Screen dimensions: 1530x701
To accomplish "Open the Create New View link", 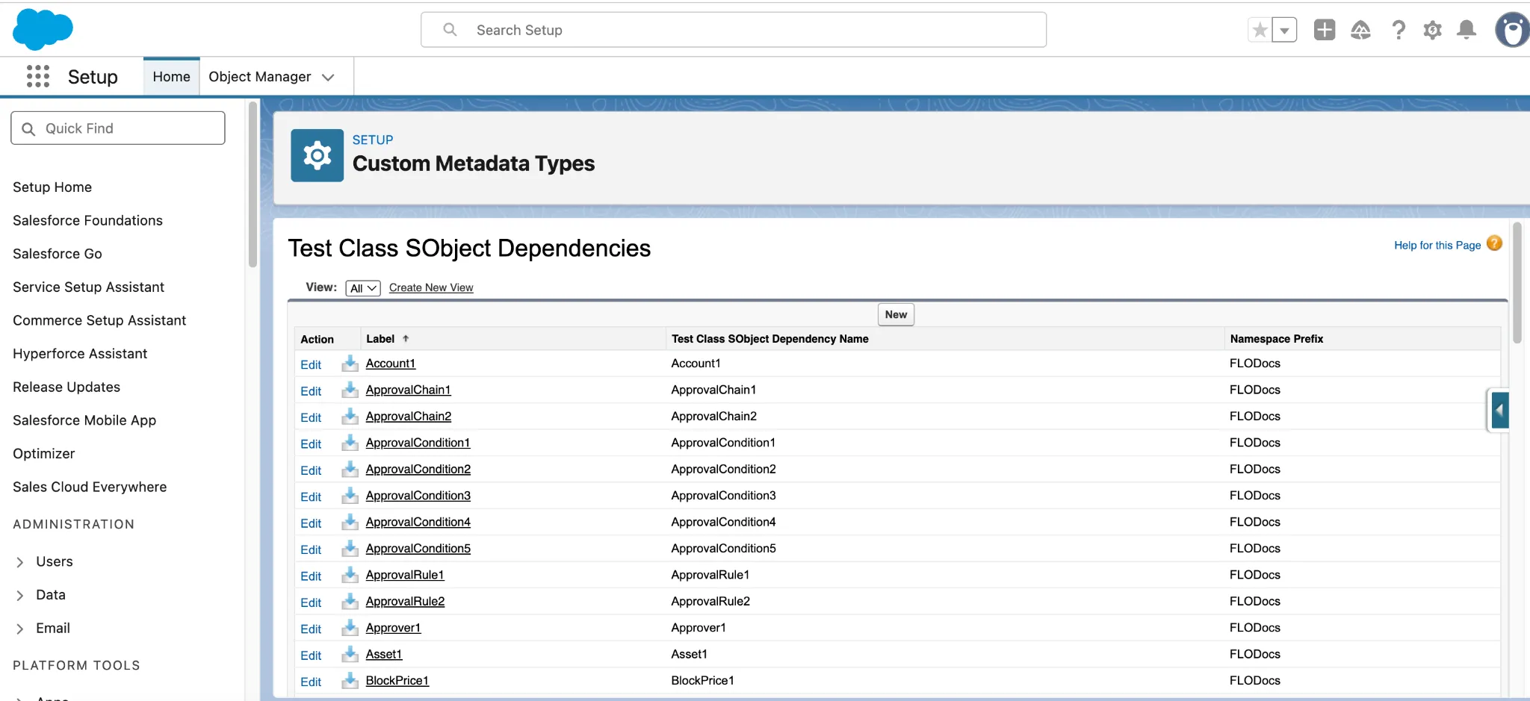I will pos(431,287).
